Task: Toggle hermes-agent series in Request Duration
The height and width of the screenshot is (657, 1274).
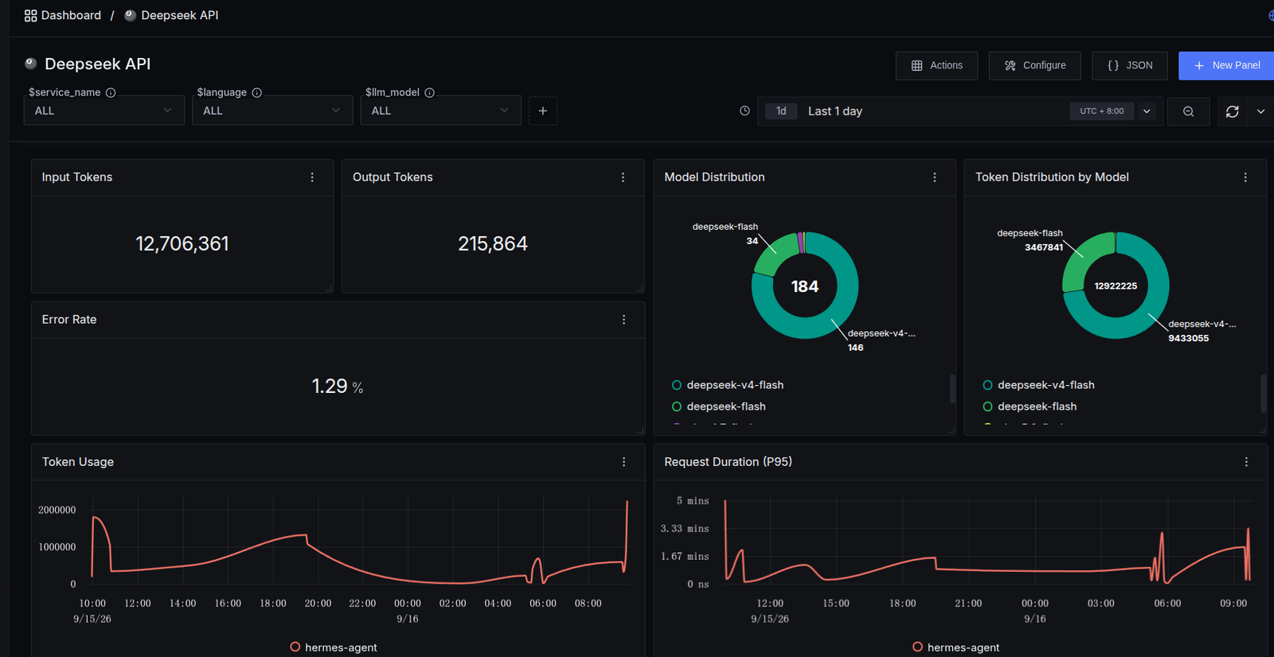Action: coord(956,647)
